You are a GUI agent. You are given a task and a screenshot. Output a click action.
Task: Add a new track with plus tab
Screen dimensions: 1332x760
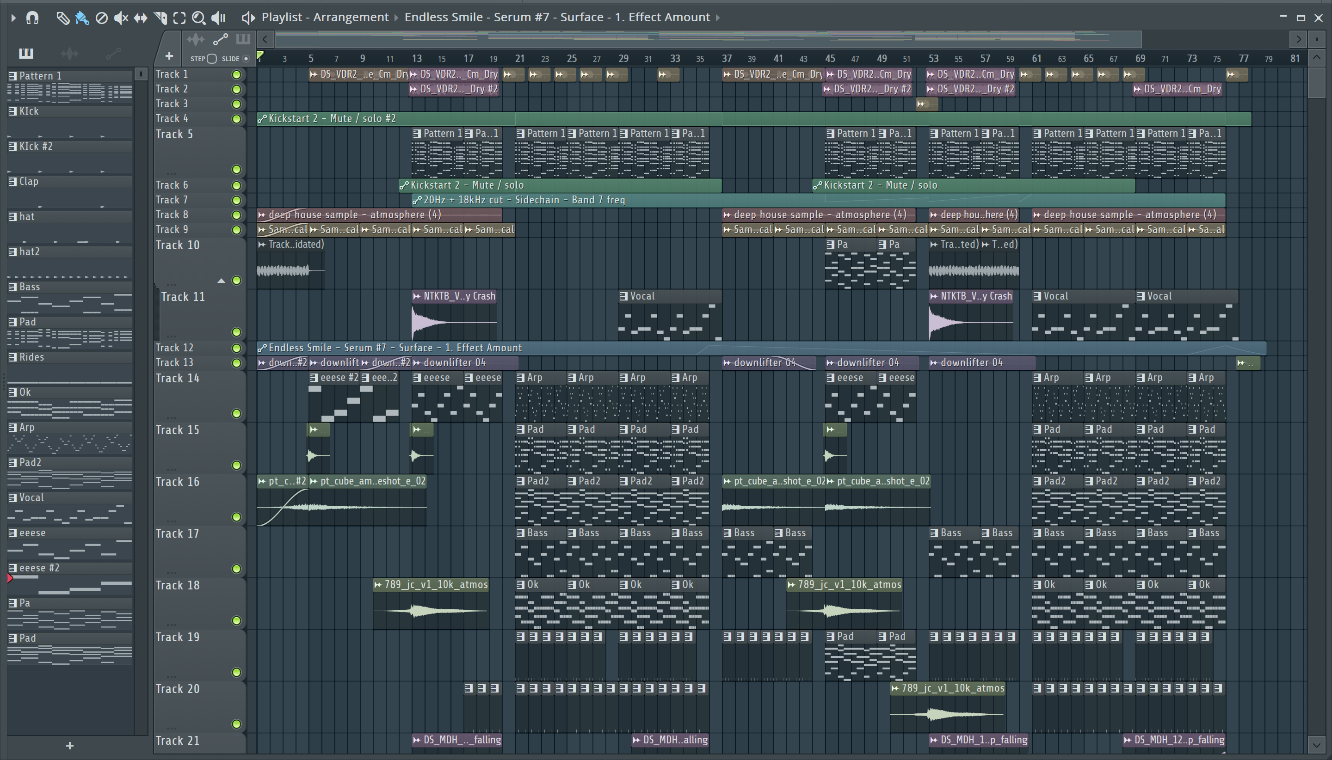169,56
